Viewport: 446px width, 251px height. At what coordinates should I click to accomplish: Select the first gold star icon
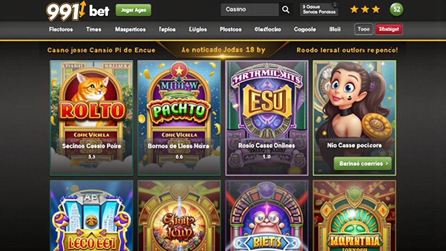(x=354, y=10)
